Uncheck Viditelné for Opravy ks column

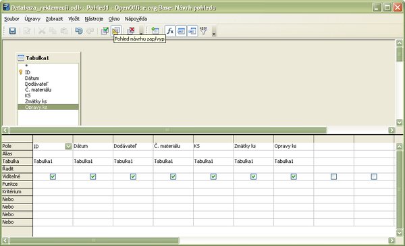click(x=294, y=176)
